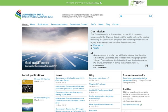This screenshot has width=168, height=112.
Task: Click the search magnifier icon
Action: click(121, 16)
